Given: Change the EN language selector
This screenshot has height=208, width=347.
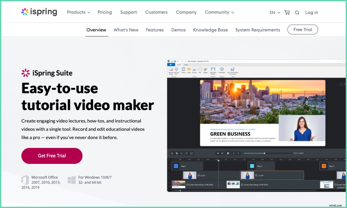Looking at the screenshot, I should click(274, 12).
